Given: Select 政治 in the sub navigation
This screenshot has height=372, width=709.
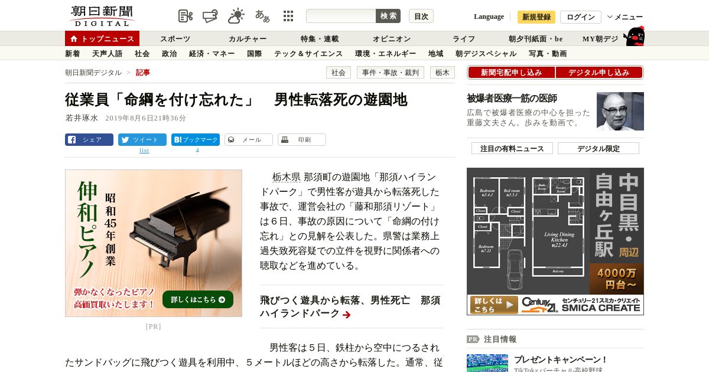Looking at the screenshot, I should [x=170, y=54].
